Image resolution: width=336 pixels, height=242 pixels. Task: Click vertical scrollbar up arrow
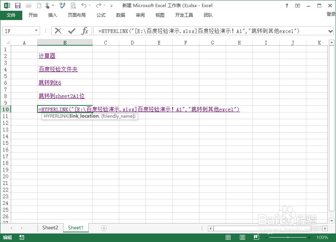coord(332,43)
